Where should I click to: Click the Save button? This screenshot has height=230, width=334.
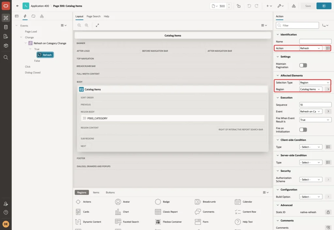tap(308, 6)
